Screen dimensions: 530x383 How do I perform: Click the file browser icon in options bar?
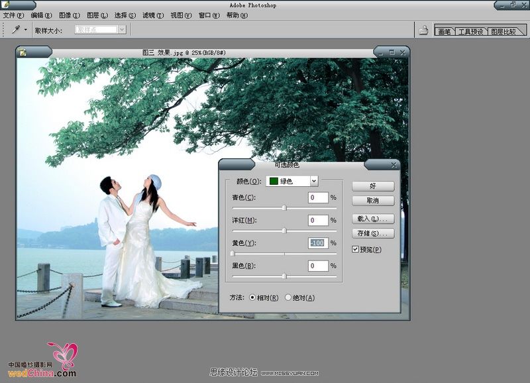pyautogui.click(x=423, y=30)
